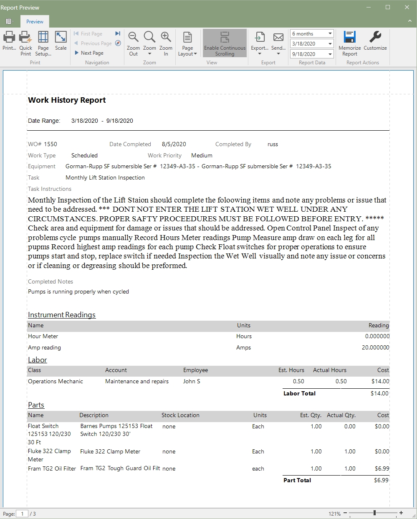Click the Hour Meter row name

click(43, 336)
